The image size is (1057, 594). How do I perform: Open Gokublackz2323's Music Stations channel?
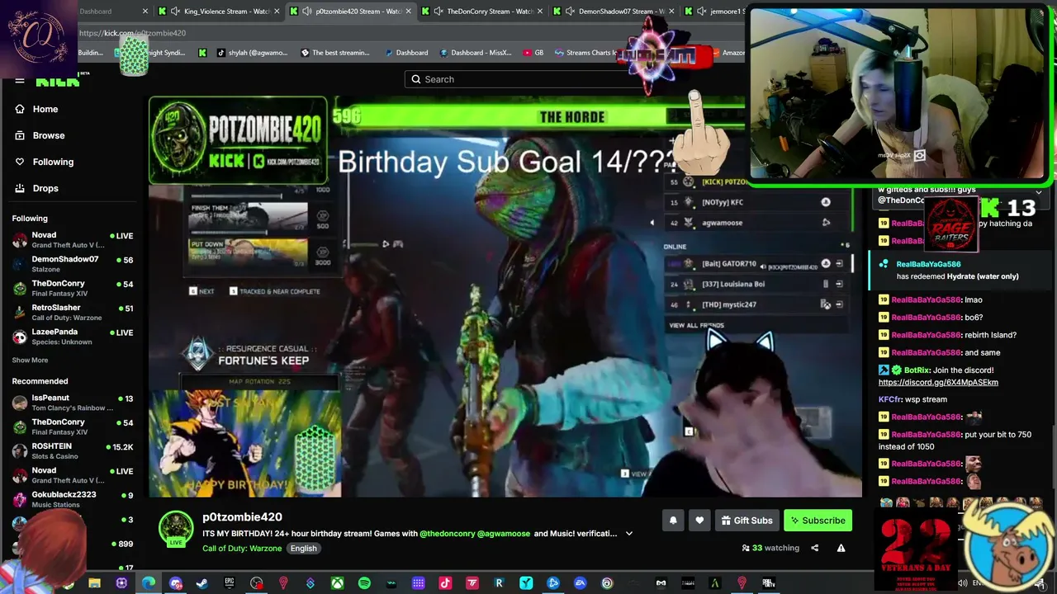[x=73, y=499]
